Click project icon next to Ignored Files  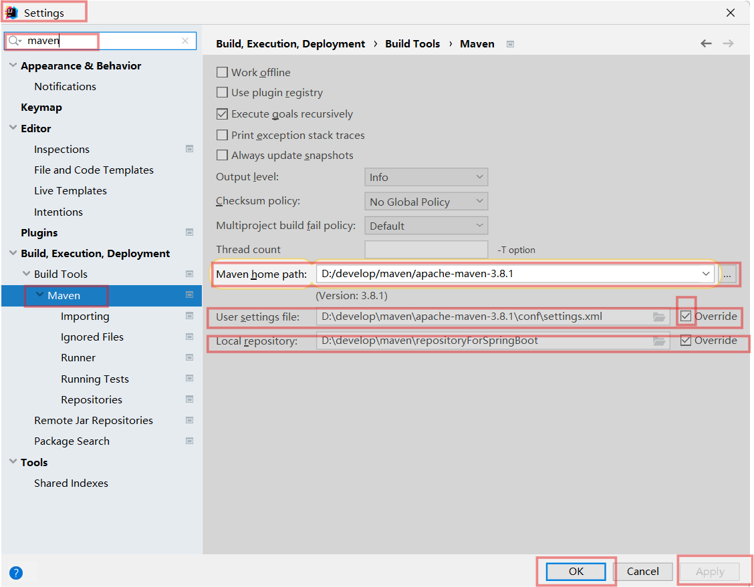(189, 337)
